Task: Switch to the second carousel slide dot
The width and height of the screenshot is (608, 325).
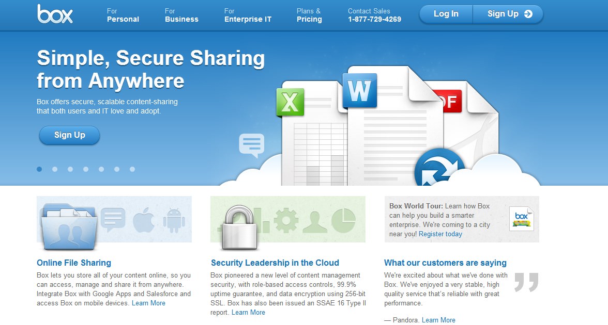Action: coord(55,169)
